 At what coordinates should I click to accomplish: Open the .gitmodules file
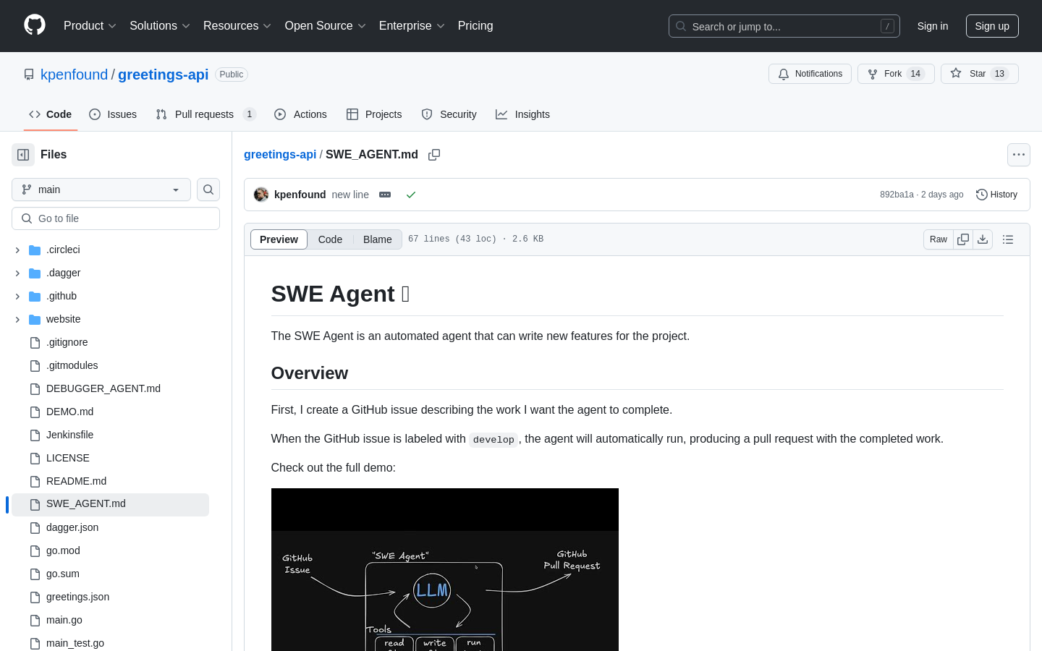[x=72, y=365]
